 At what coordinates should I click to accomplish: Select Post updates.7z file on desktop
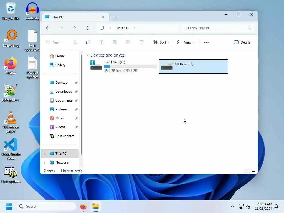click(32, 40)
